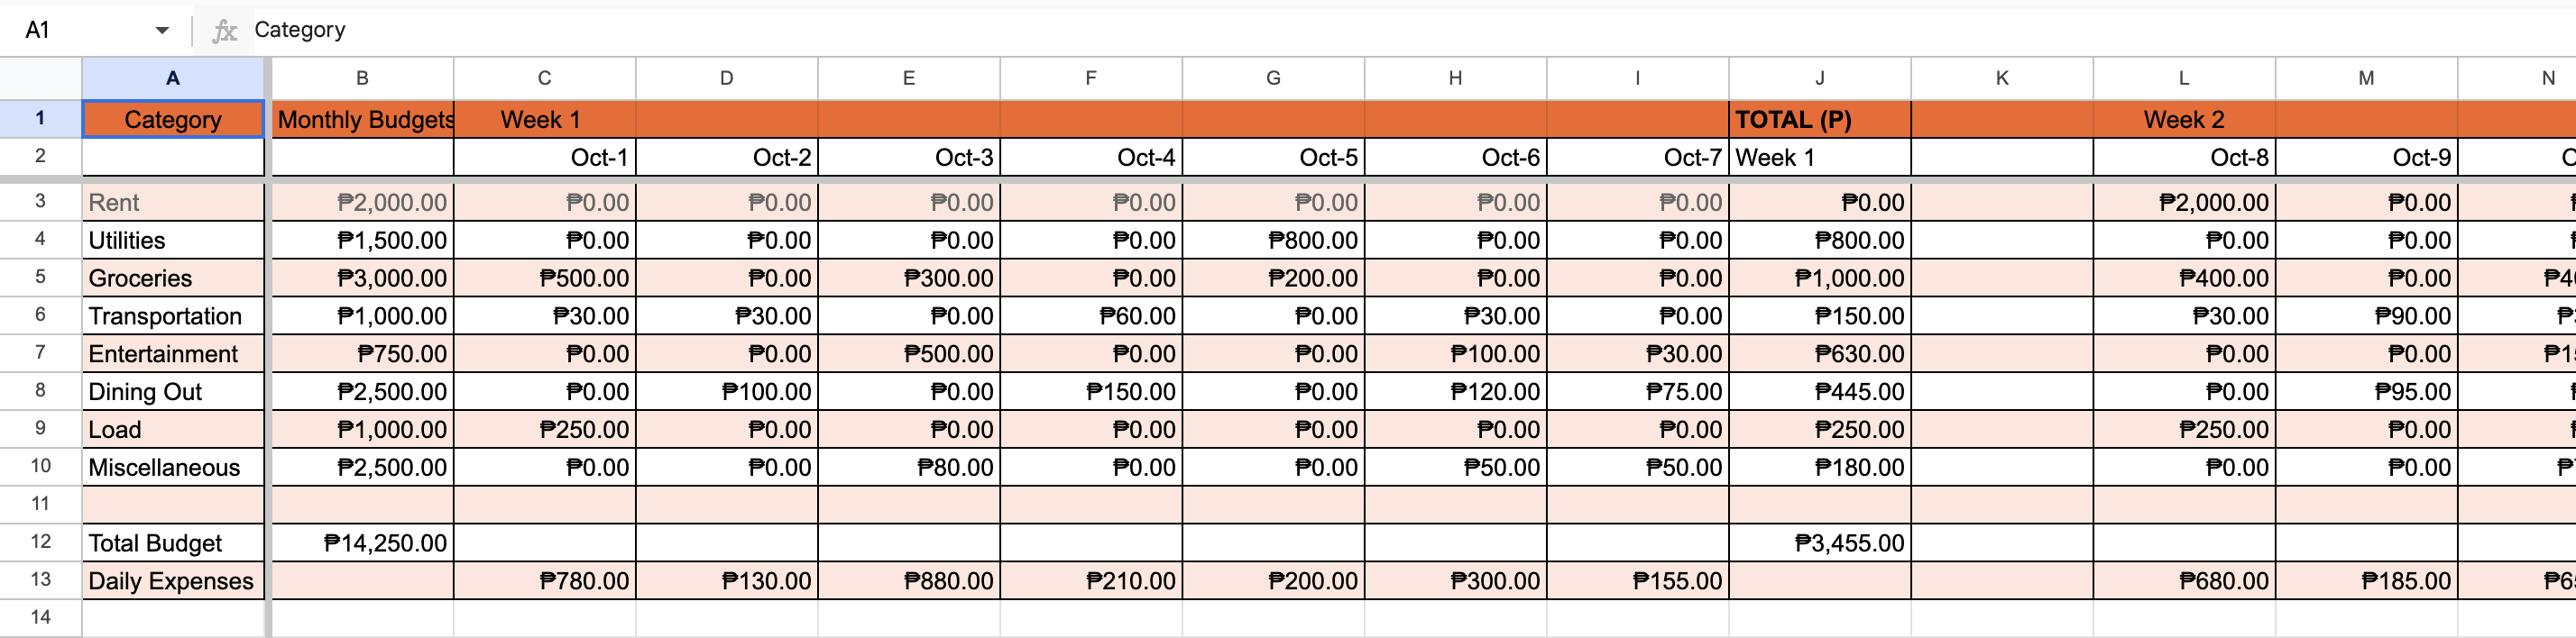Select the Week 2 header cell
This screenshot has height=638, width=2576.
click(x=2183, y=120)
